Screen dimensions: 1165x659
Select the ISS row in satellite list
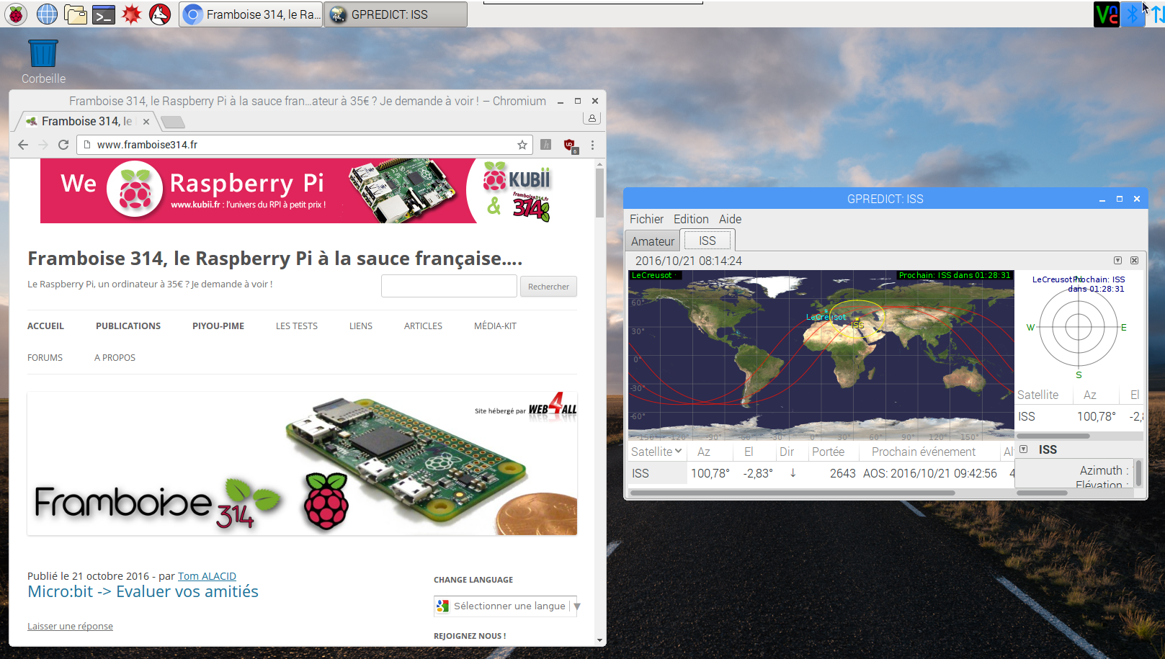[x=821, y=473]
